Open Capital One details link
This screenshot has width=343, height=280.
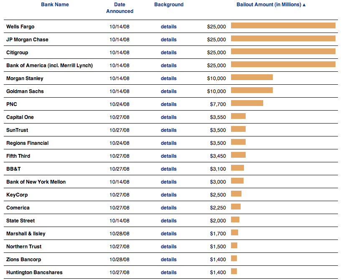[x=169, y=117]
